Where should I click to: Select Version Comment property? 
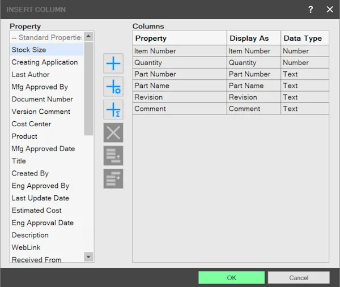[46, 112]
